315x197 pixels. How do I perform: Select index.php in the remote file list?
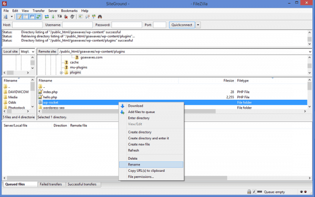(x=50, y=92)
